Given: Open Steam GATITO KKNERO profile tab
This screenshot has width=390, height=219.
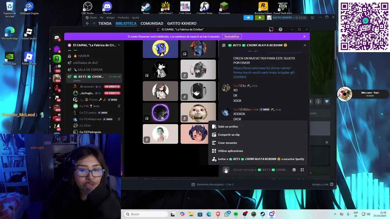Looking at the screenshot, I should (182, 23).
